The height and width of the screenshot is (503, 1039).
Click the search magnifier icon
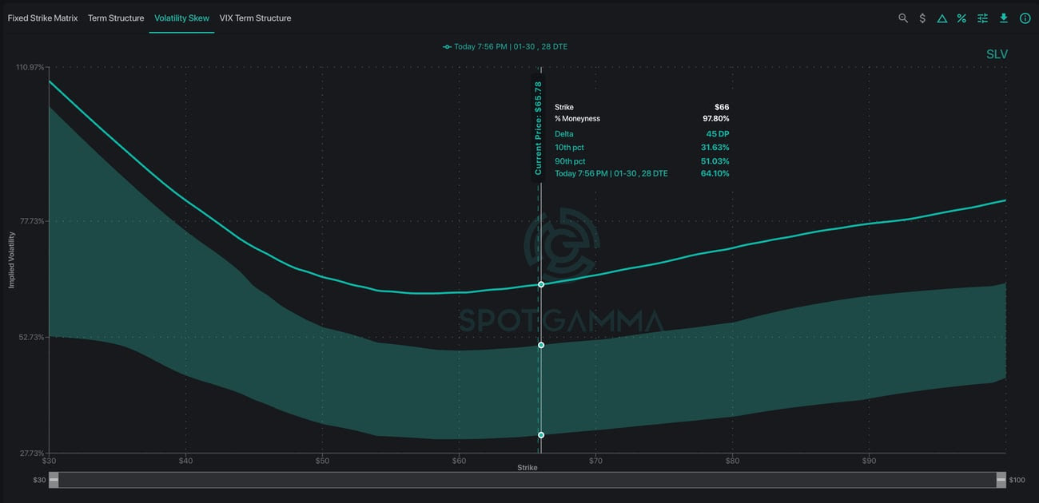click(903, 18)
